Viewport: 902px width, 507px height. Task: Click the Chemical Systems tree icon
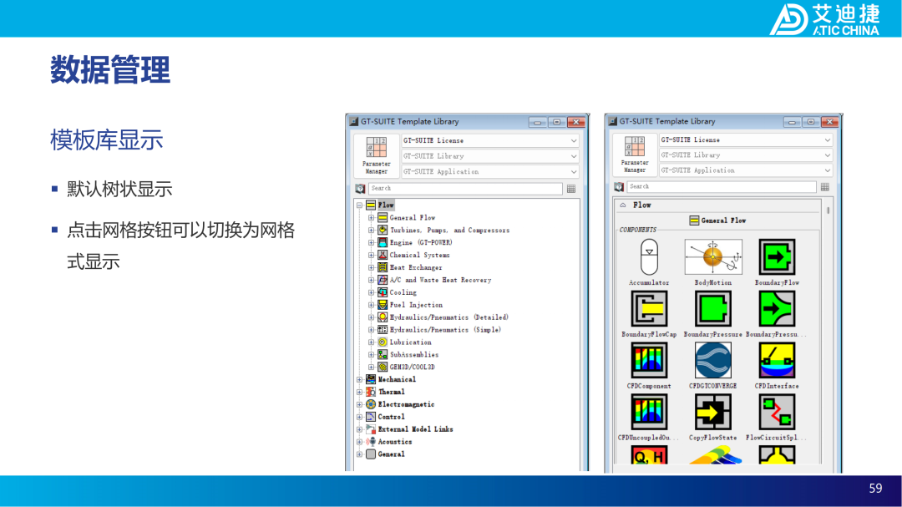click(383, 255)
